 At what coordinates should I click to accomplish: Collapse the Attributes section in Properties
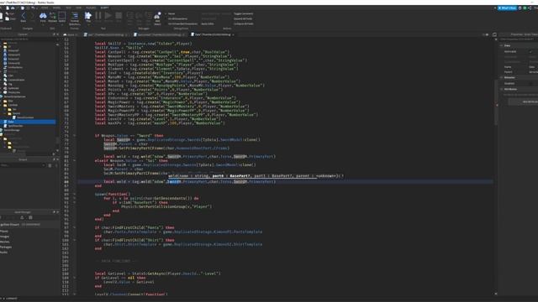501,89
